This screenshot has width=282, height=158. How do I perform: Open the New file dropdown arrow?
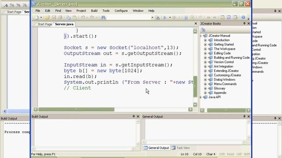41,18
